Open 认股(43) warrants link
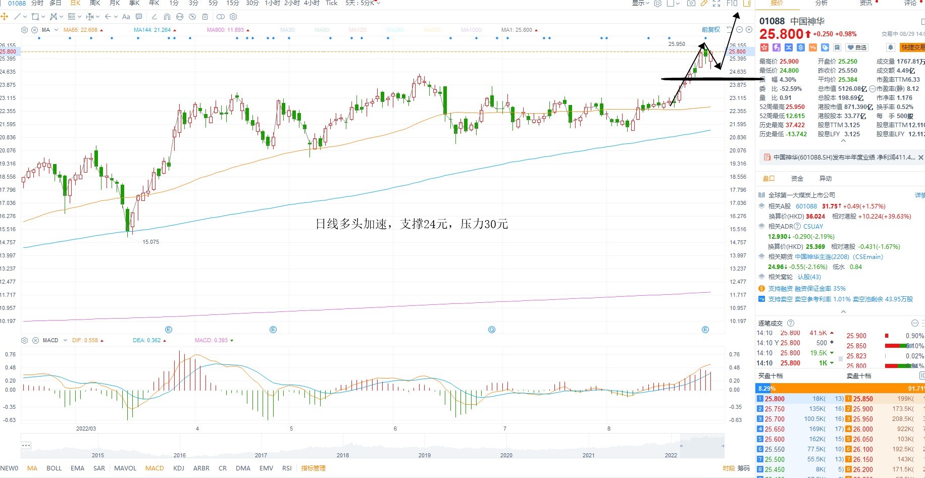This screenshot has height=478, width=925. tap(809, 277)
